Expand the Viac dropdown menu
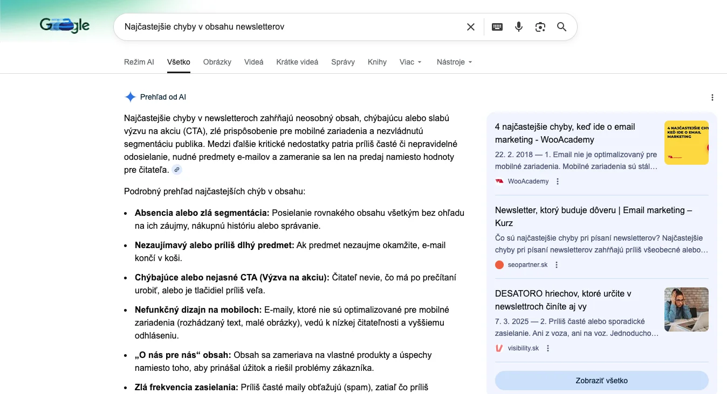This screenshot has height=394, width=727. click(410, 62)
